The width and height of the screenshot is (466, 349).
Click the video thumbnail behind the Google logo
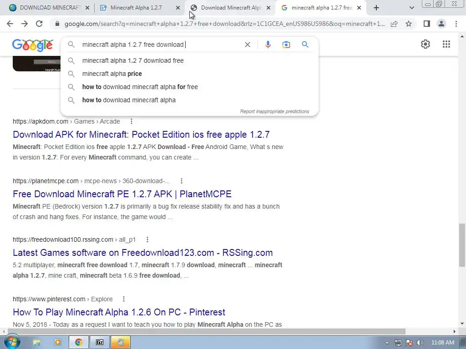point(36,64)
